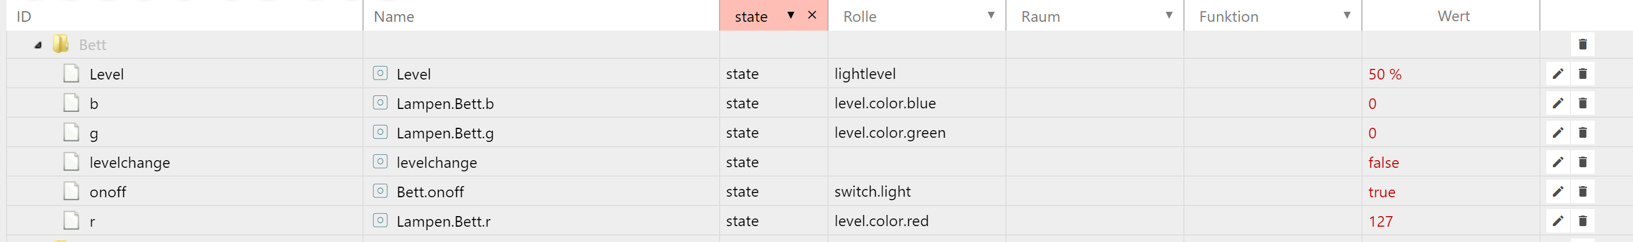Open the state type filter dropdown arrow
Screen dimensions: 1633x242
(790, 15)
